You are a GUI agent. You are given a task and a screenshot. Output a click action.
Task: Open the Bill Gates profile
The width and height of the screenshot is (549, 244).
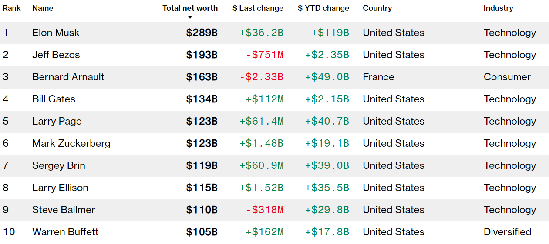(x=54, y=99)
